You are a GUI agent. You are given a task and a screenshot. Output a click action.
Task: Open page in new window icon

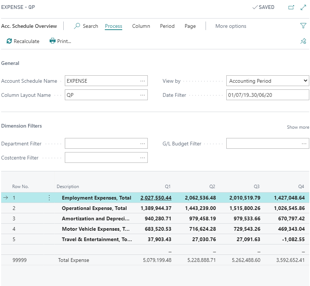pyautogui.click(x=291, y=7)
